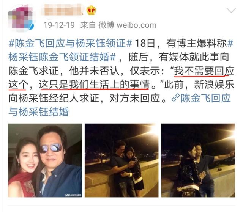Image resolution: width=243 pixels, height=212 pixels.
Task: Click the underlined text 这只是我们生活上的事情
Action: click(x=94, y=85)
